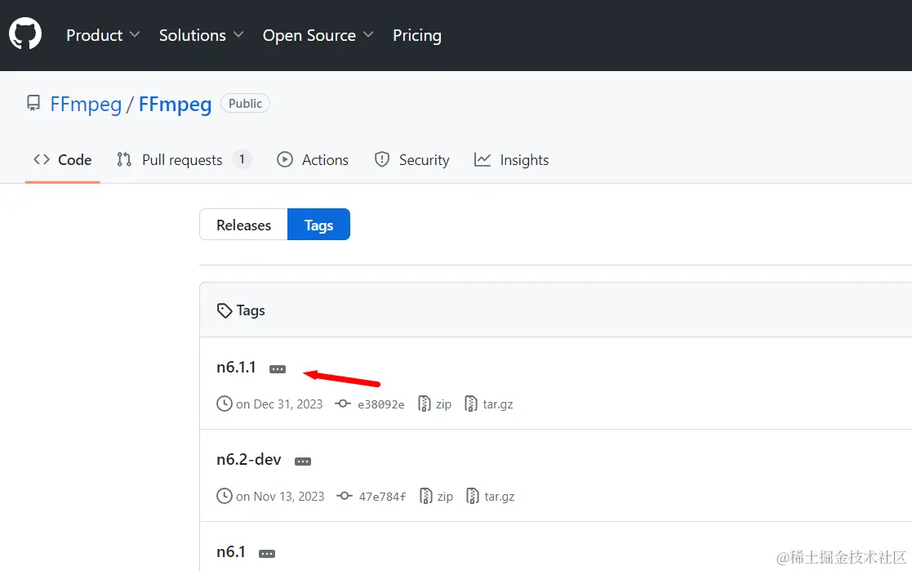Click the Code tab angle-brackets icon

(x=42, y=159)
